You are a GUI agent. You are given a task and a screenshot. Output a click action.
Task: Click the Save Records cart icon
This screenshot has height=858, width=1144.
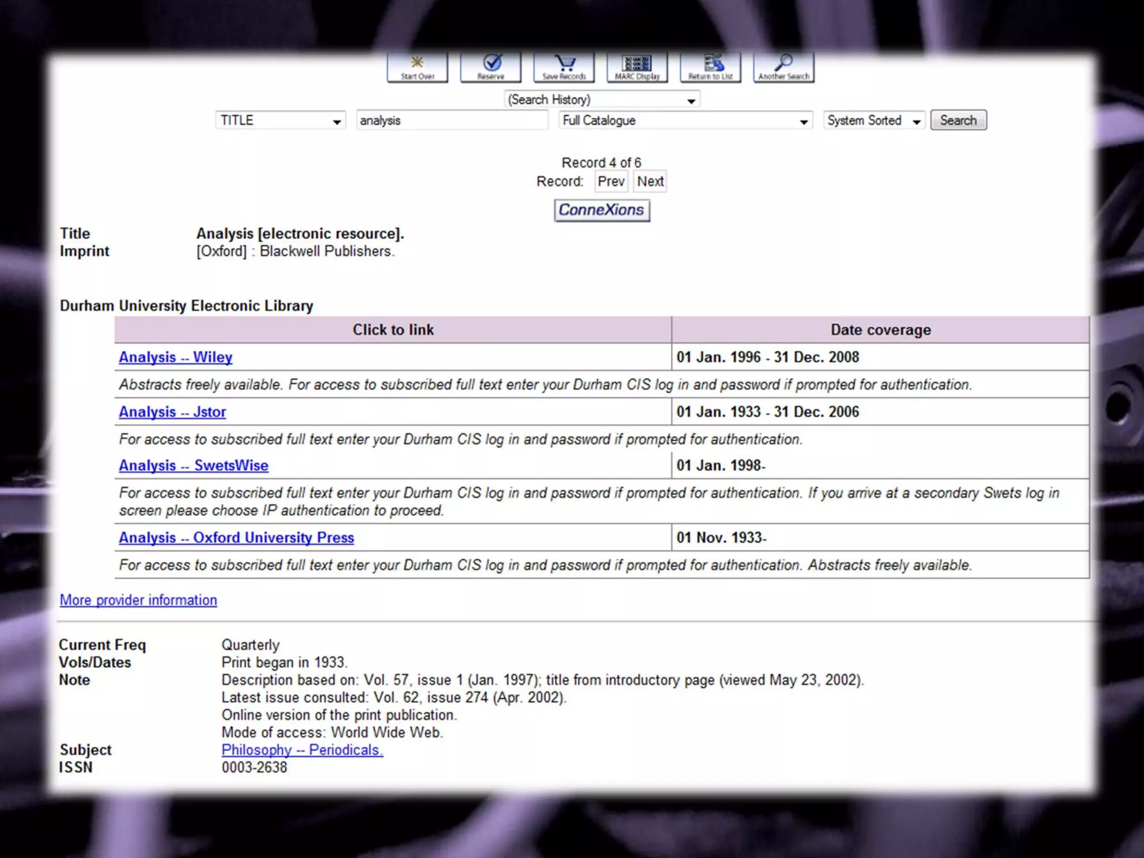(564, 67)
